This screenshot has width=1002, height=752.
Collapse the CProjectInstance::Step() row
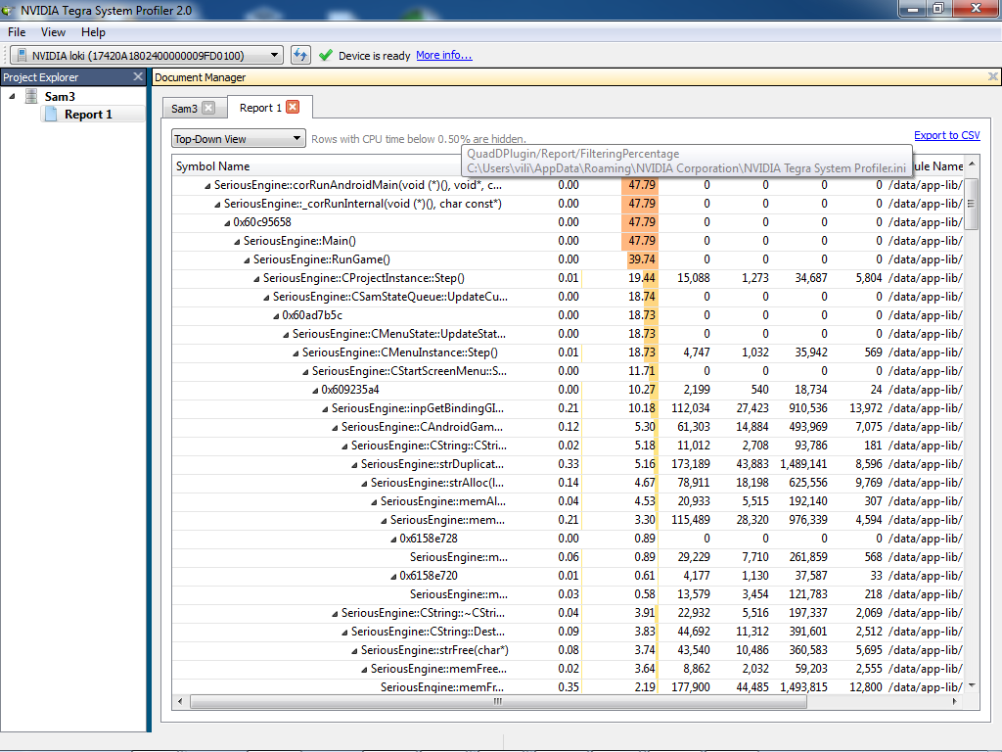[257, 279]
